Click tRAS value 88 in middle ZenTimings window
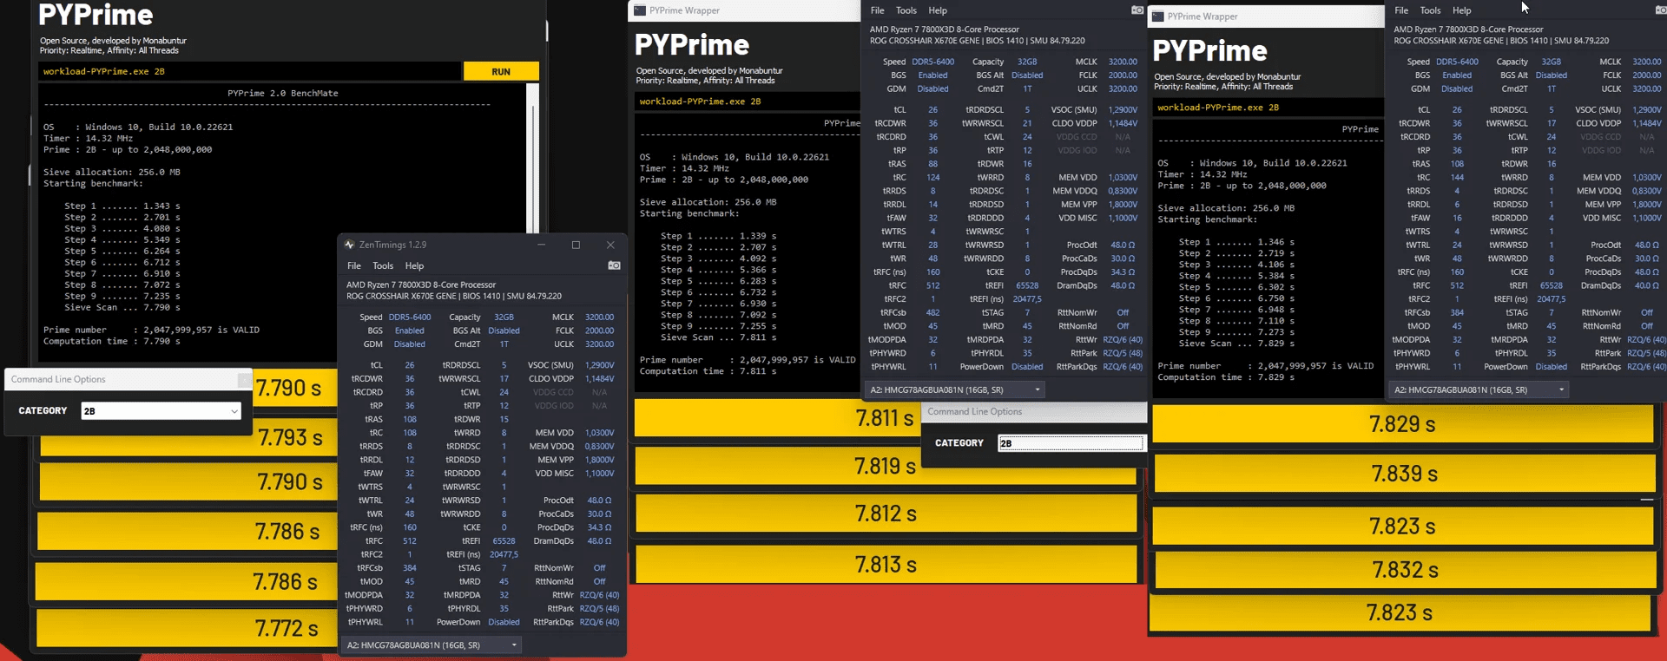Viewport: 1667px width, 661px height. [x=933, y=164]
